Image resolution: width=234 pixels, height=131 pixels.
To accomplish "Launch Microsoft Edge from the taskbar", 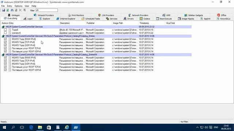I will 31,127.
